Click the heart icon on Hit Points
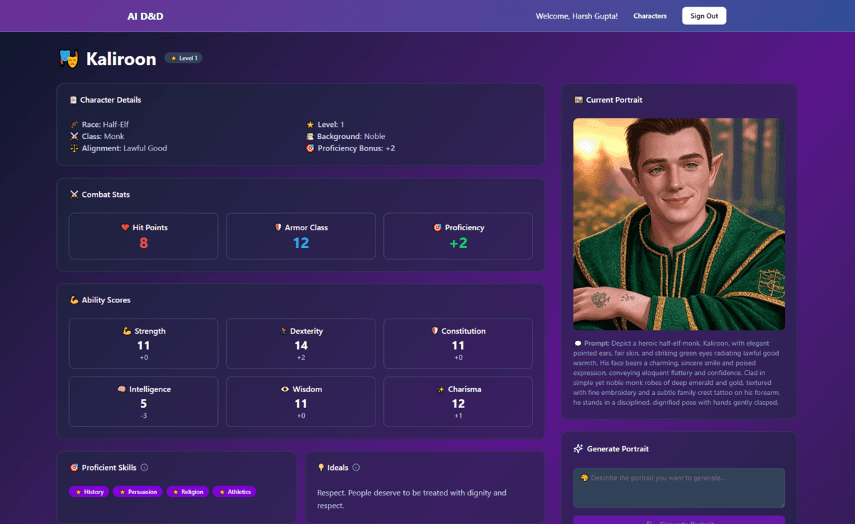 click(125, 227)
